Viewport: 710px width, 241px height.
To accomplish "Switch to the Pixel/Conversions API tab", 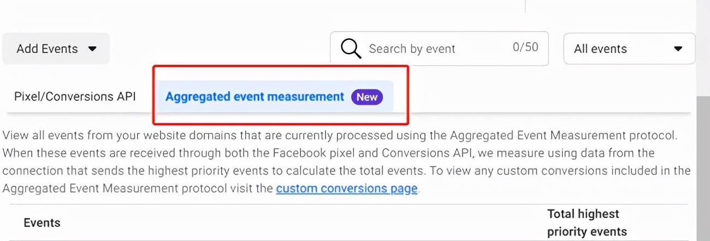I will pyautogui.click(x=75, y=97).
